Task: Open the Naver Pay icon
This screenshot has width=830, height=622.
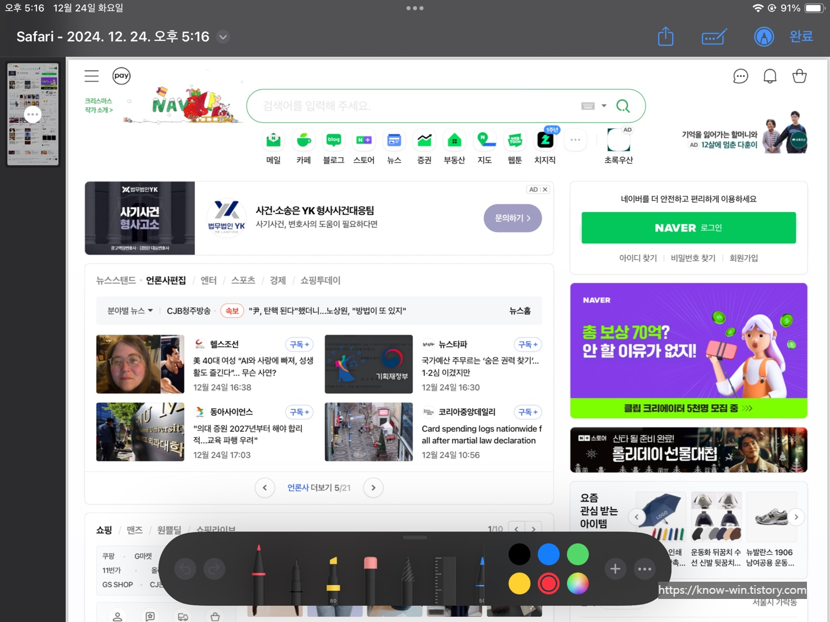Action: [122, 75]
